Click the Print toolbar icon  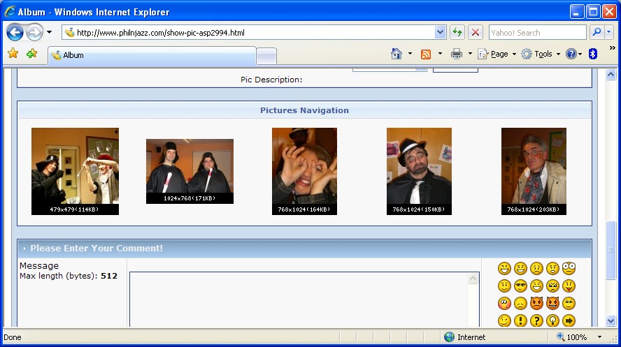[457, 54]
